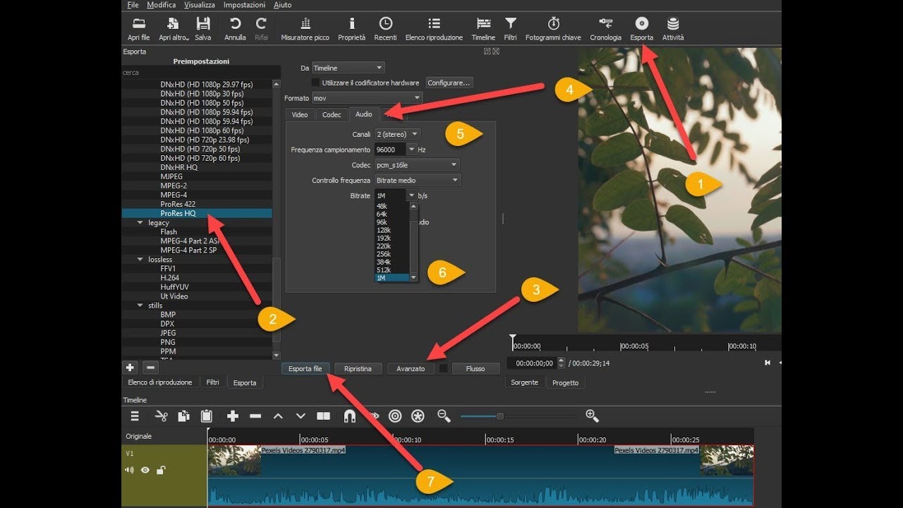Image resolution: width=903 pixels, height=508 pixels.
Task: Open the audio Codec dropdown showing pcm_s16le
Action: click(x=418, y=164)
